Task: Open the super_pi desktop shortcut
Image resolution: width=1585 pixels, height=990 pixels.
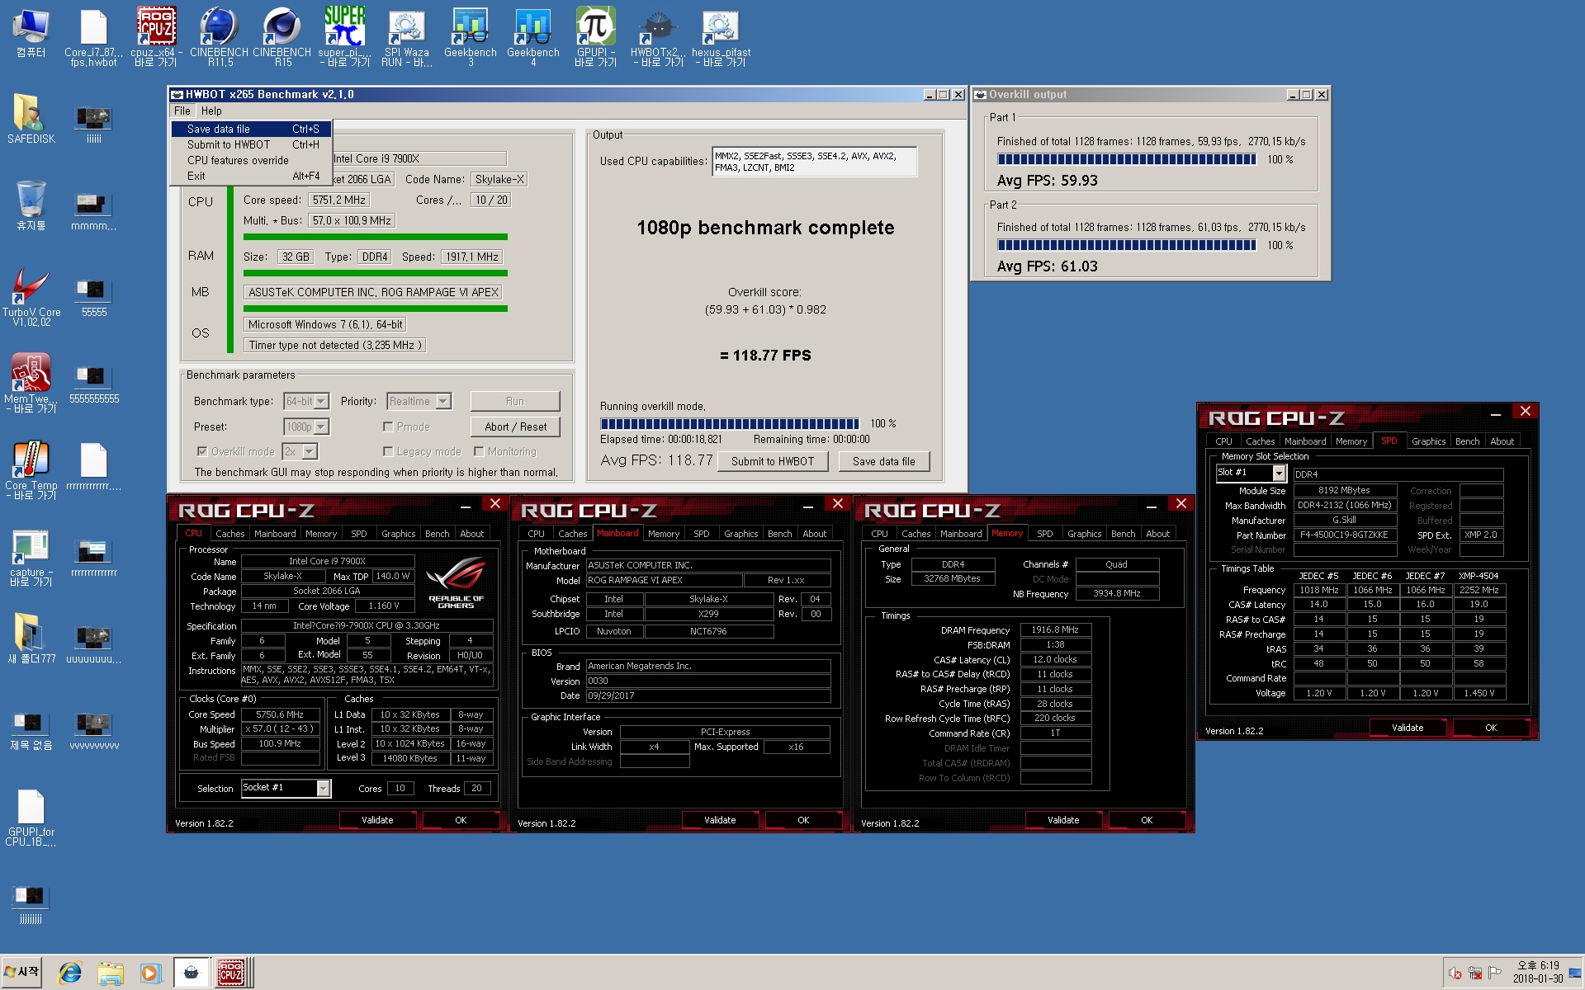Action: pyautogui.click(x=344, y=36)
